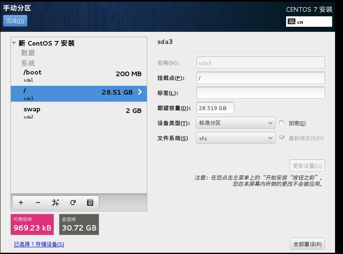Click the 可用空间 969.23 kB pink box
Image resolution: width=343 pixels, height=254 pixels.
pos(32,224)
